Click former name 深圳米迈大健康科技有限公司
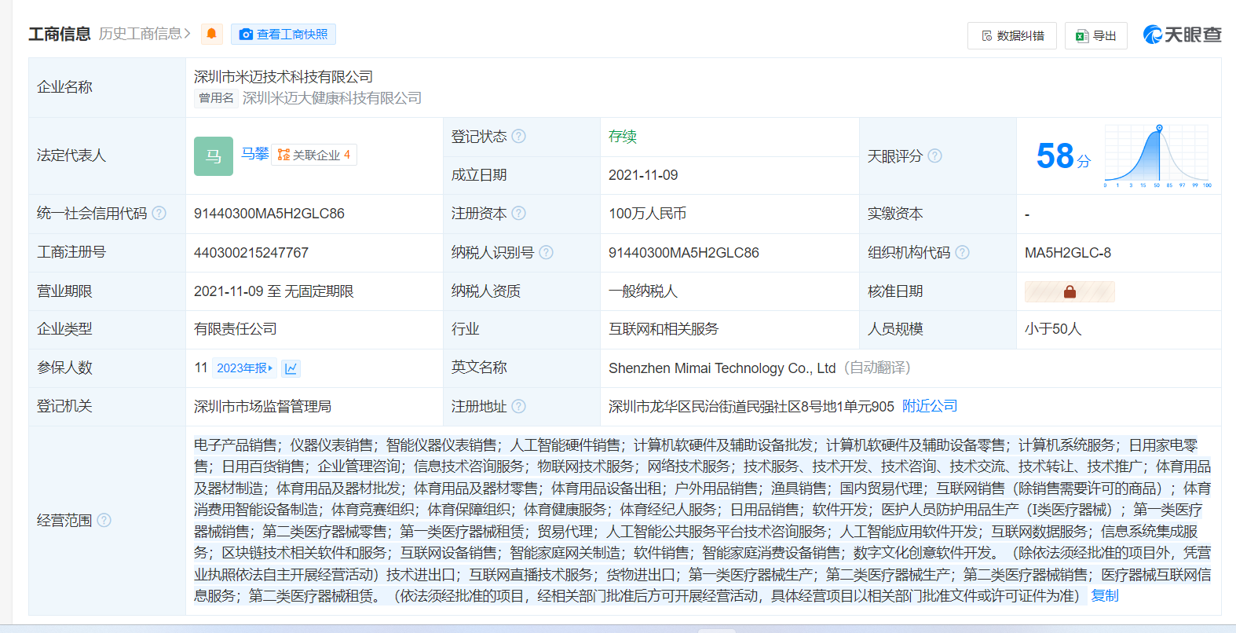This screenshot has height=633, width=1236. (x=332, y=97)
